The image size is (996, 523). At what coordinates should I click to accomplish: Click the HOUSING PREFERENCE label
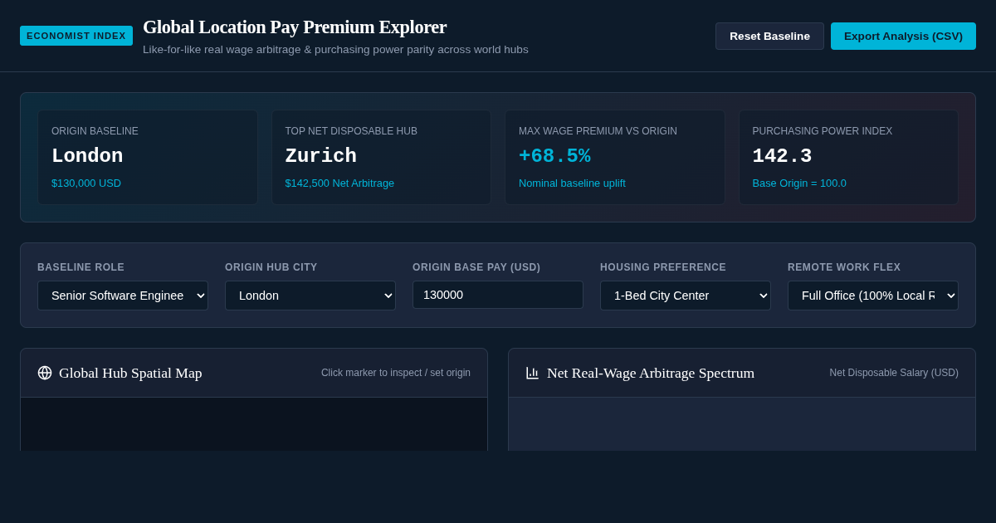coord(663,267)
